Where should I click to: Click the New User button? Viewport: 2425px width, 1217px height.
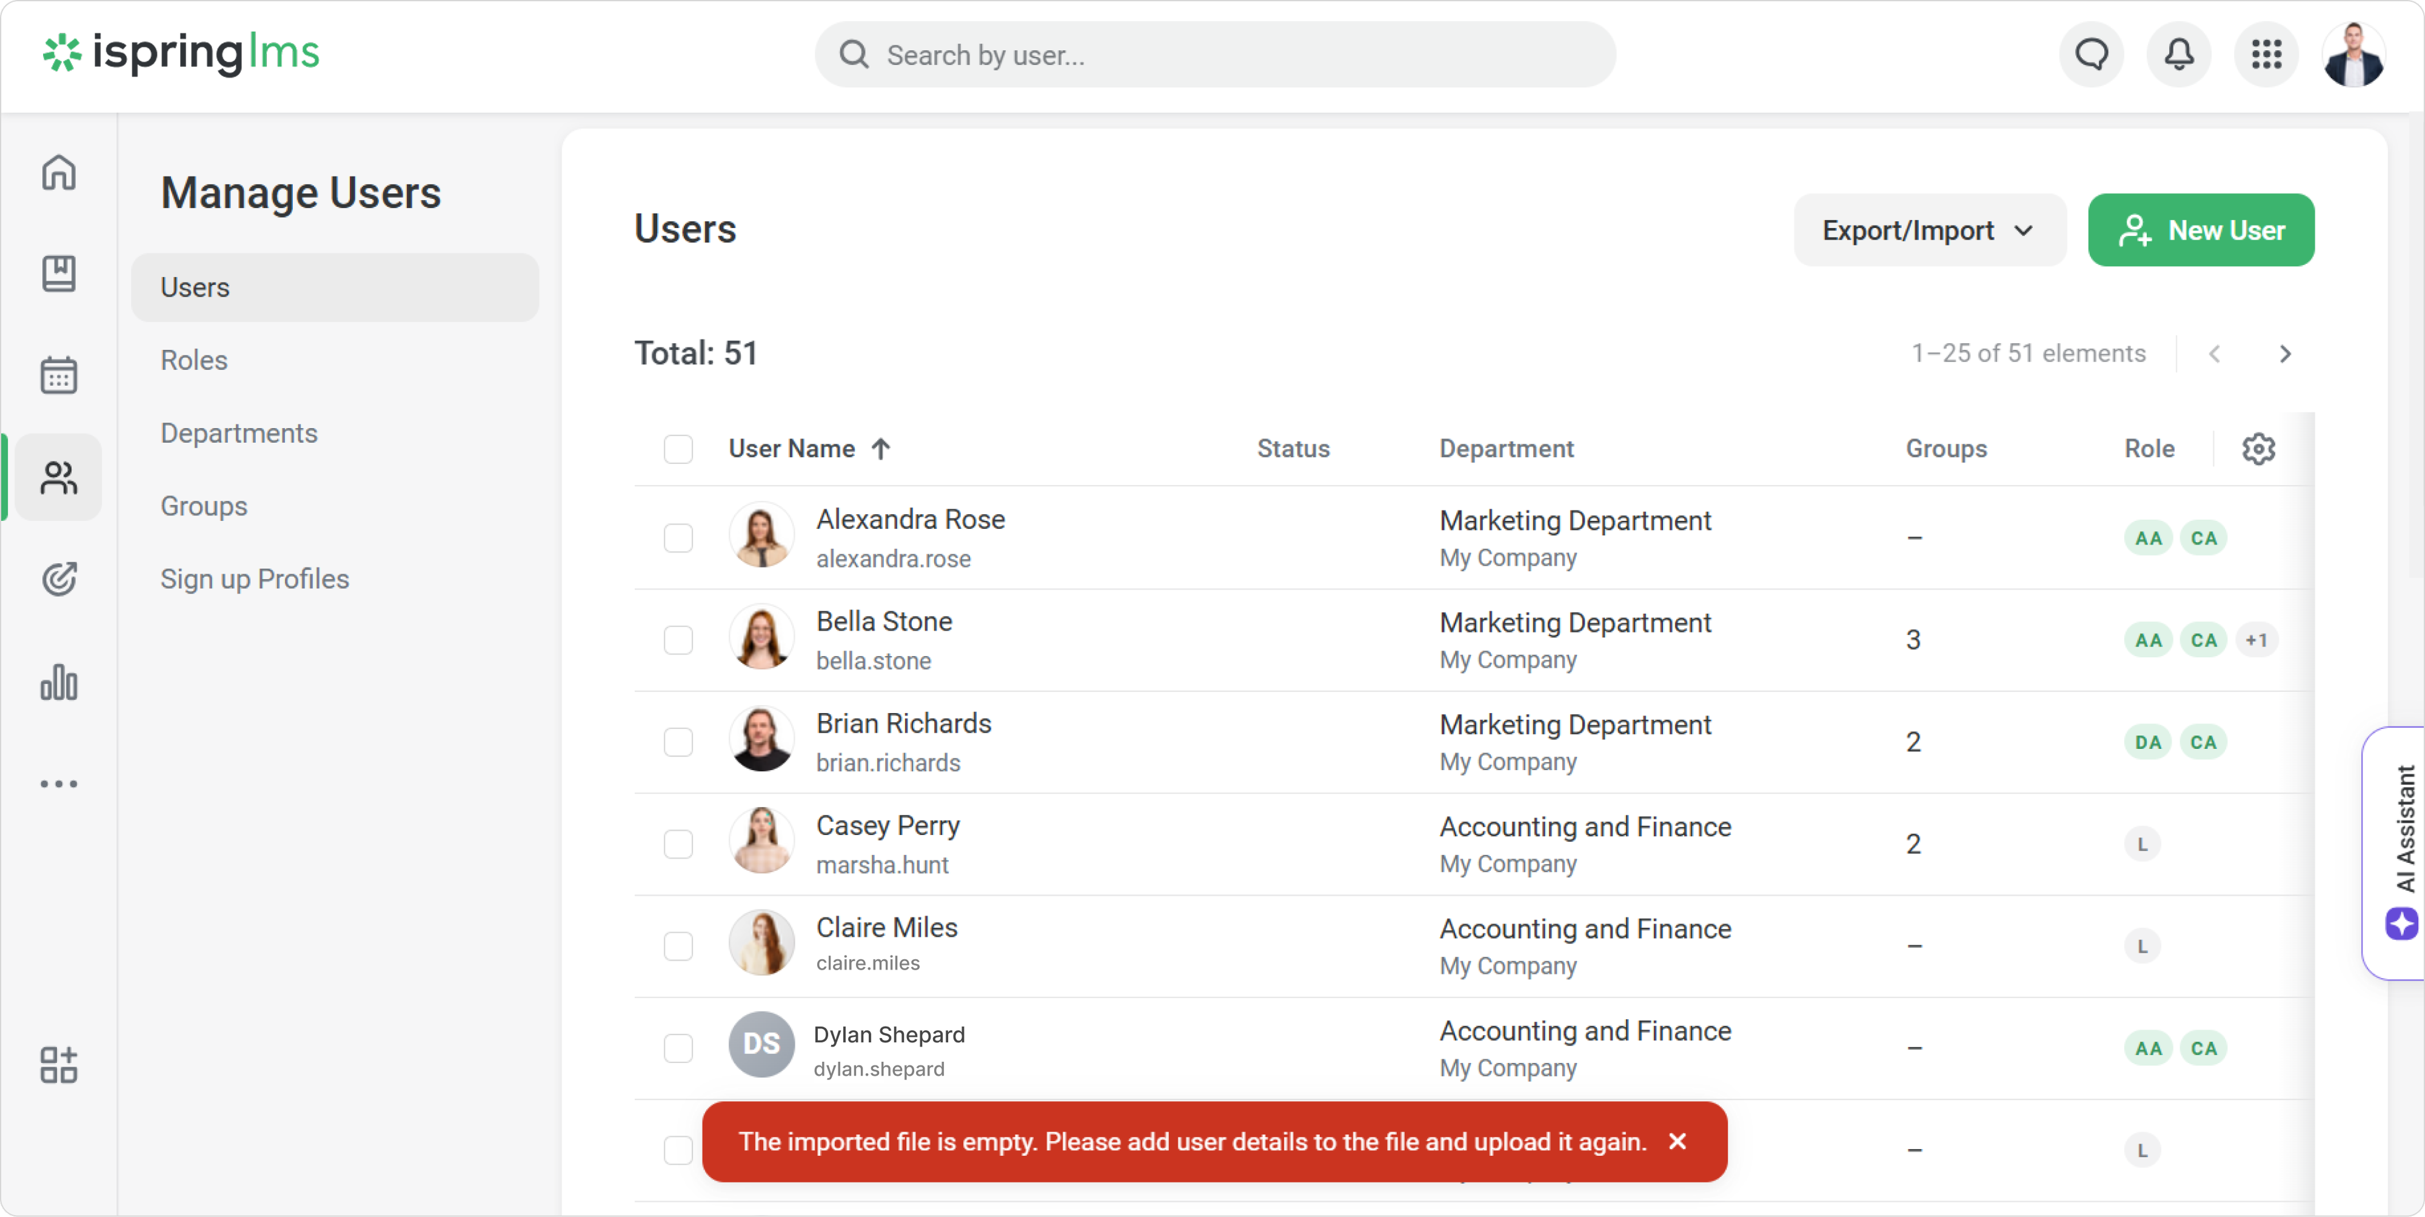[x=2200, y=230]
